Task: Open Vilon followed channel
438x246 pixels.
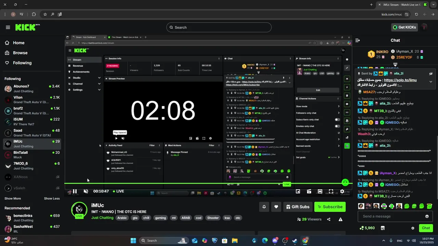Action: [32, 100]
